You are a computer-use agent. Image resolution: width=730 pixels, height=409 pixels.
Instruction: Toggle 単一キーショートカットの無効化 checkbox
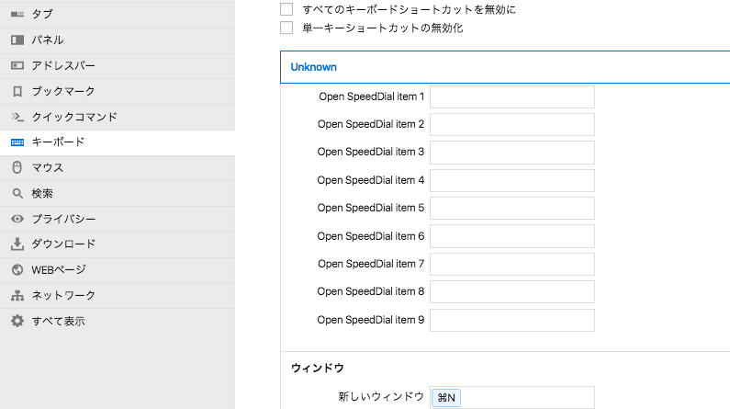(x=286, y=28)
